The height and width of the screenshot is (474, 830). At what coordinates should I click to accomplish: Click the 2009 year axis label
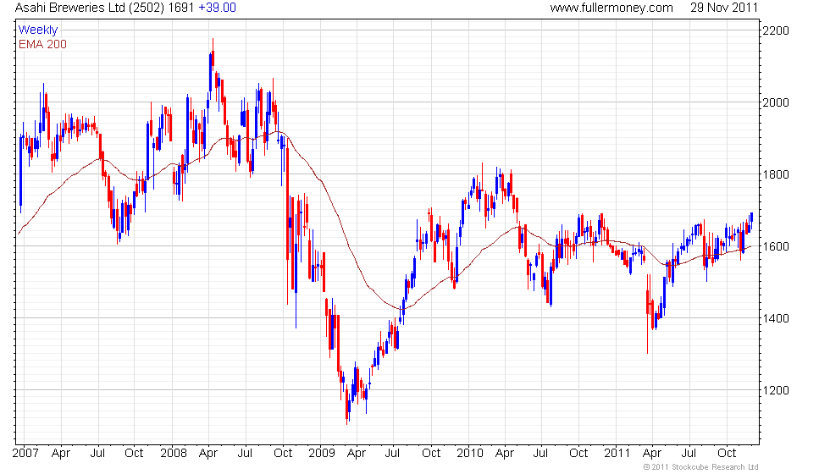(322, 454)
